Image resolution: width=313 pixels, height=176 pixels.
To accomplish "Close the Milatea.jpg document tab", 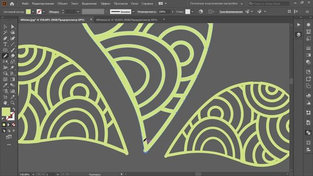I will (x=91, y=20).
